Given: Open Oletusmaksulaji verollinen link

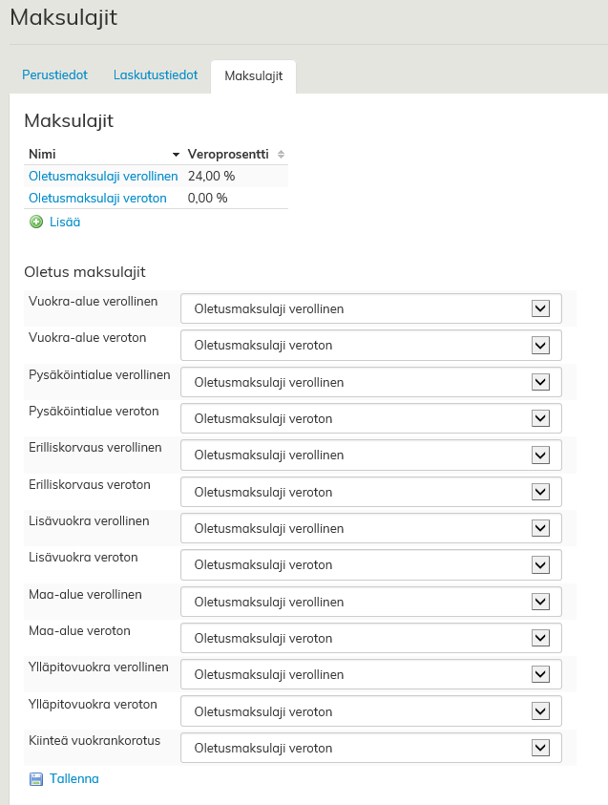Looking at the screenshot, I should click(103, 177).
